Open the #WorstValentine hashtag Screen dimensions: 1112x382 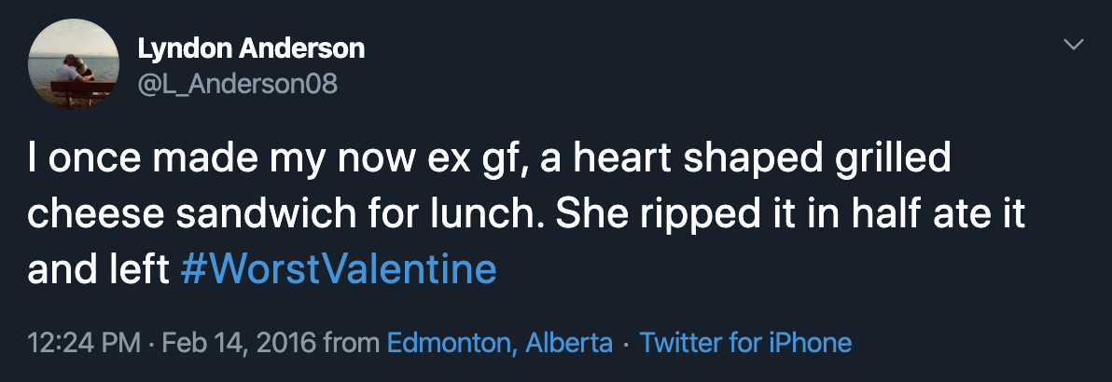337,270
